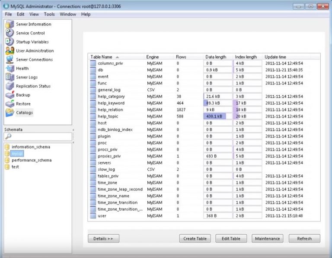Select the procs_priv table row
Screen dimensions: 332x258
[x=204, y=149]
